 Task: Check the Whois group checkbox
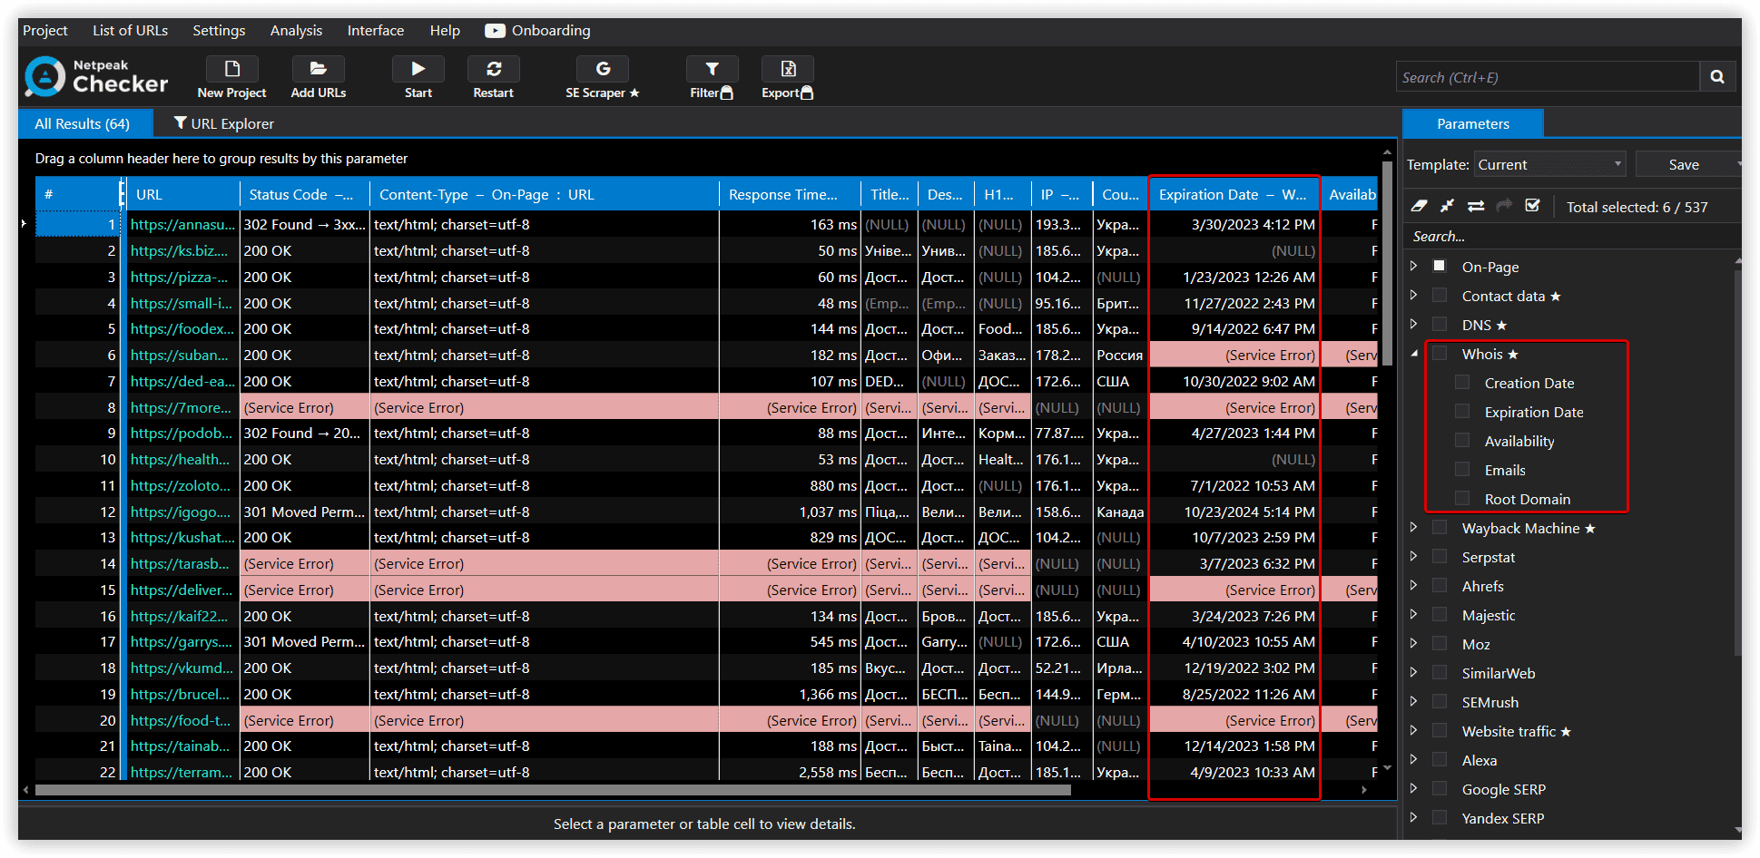click(1440, 354)
